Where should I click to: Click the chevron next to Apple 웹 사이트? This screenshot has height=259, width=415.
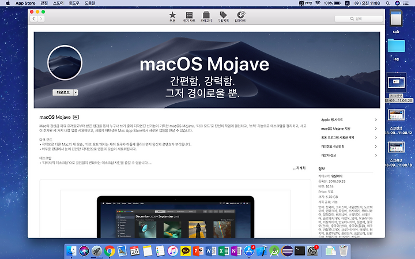(x=376, y=120)
